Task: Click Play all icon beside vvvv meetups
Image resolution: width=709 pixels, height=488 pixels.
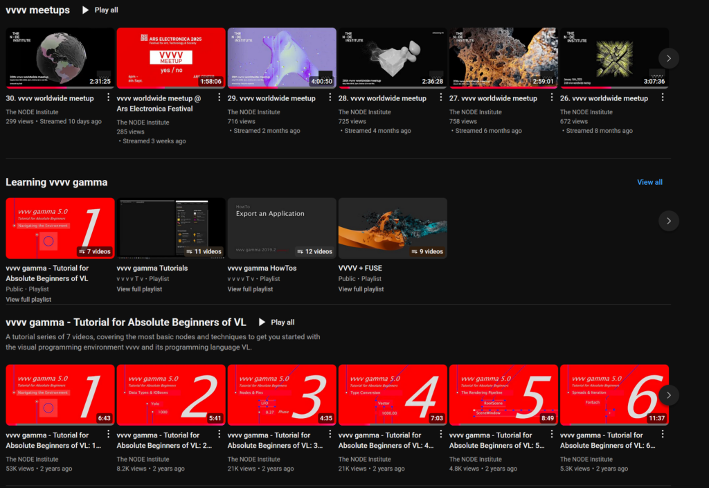Action: [x=86, y=10]
